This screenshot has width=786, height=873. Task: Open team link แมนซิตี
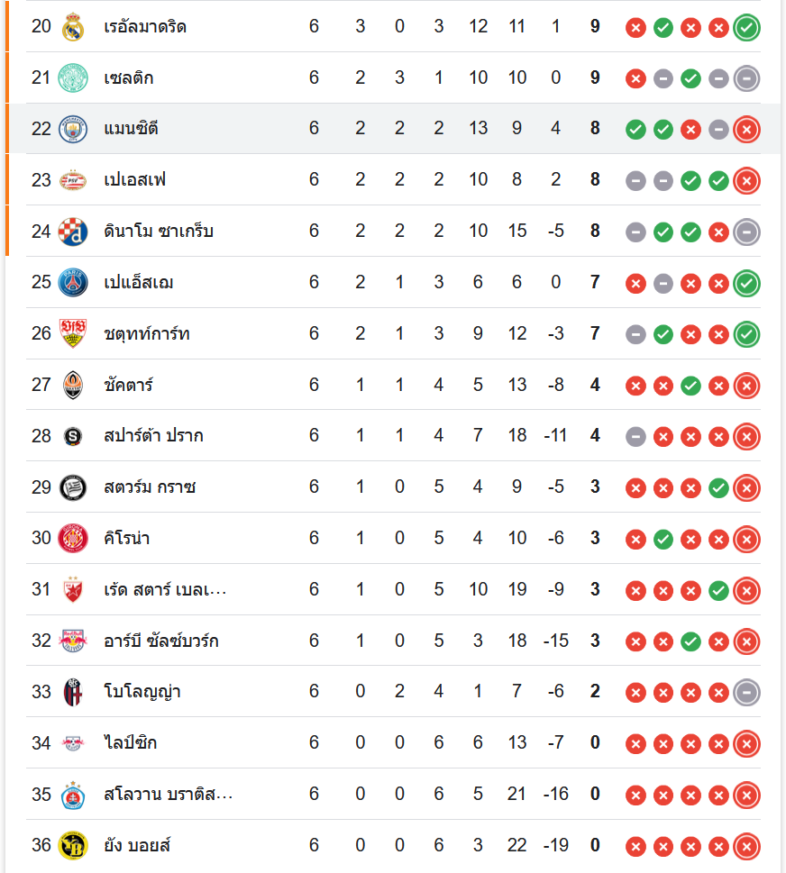pos(132,129)
